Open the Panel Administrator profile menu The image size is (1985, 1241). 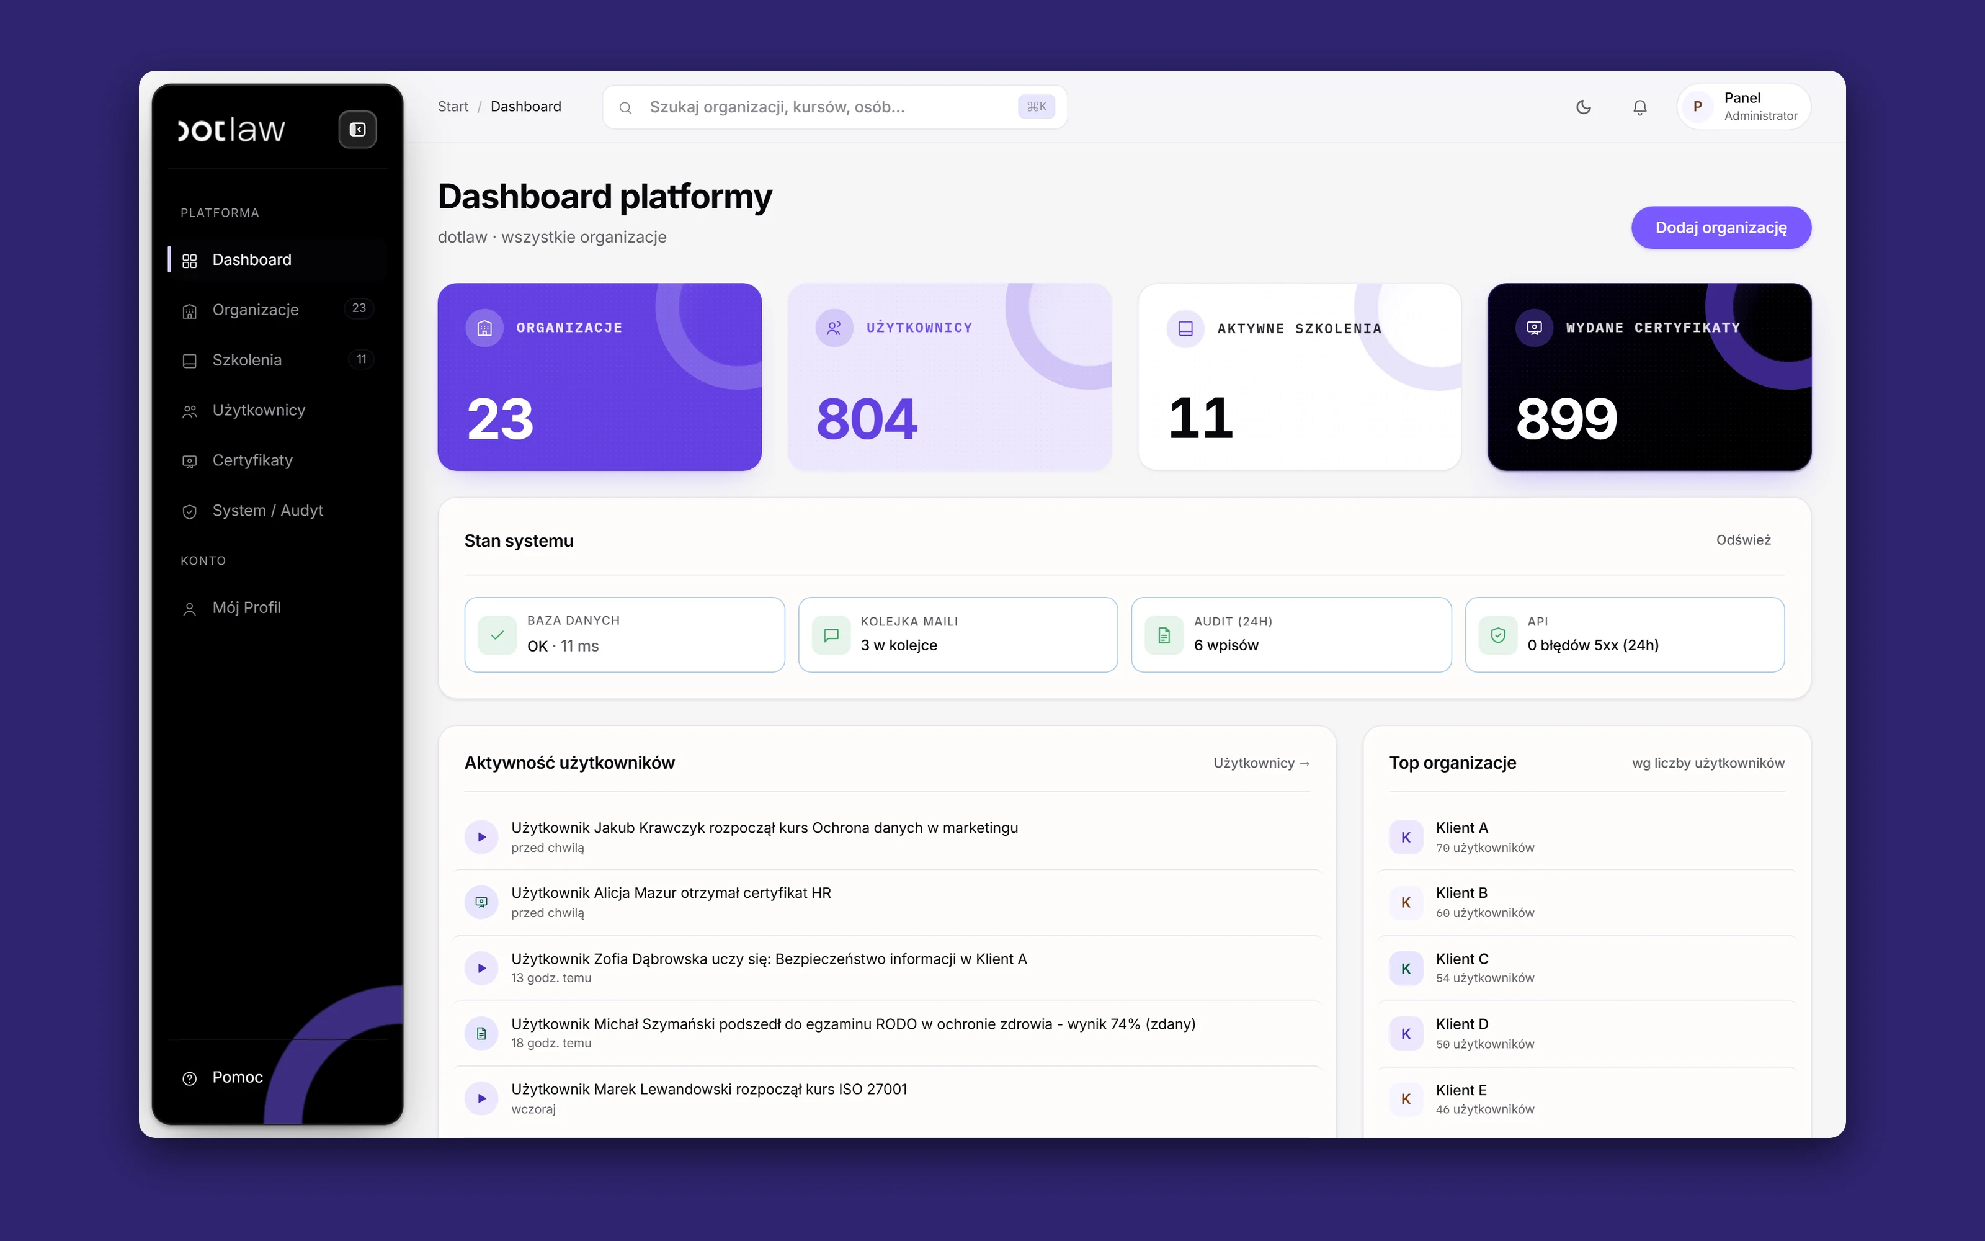coord(1744,107)
